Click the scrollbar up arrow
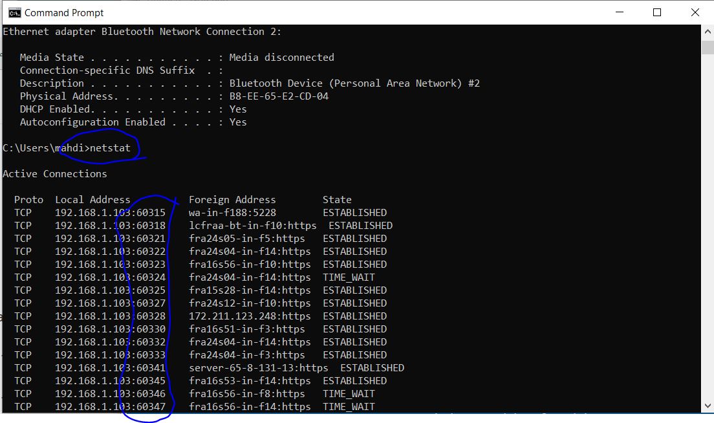This screenshot has width=714, height=423. (708, 31)
